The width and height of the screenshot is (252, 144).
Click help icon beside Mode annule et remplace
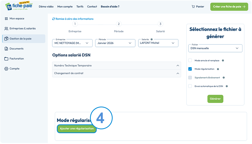(223, 60)
